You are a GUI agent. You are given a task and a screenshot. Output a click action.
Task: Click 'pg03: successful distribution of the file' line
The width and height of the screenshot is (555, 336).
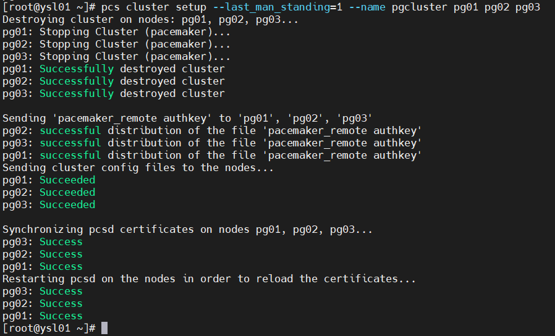point(212,143)
